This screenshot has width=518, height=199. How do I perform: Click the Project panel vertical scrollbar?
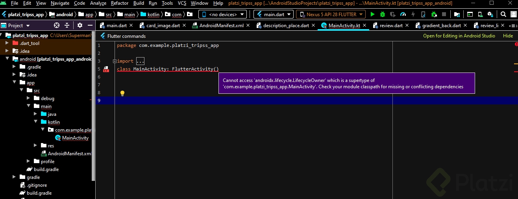93,106
